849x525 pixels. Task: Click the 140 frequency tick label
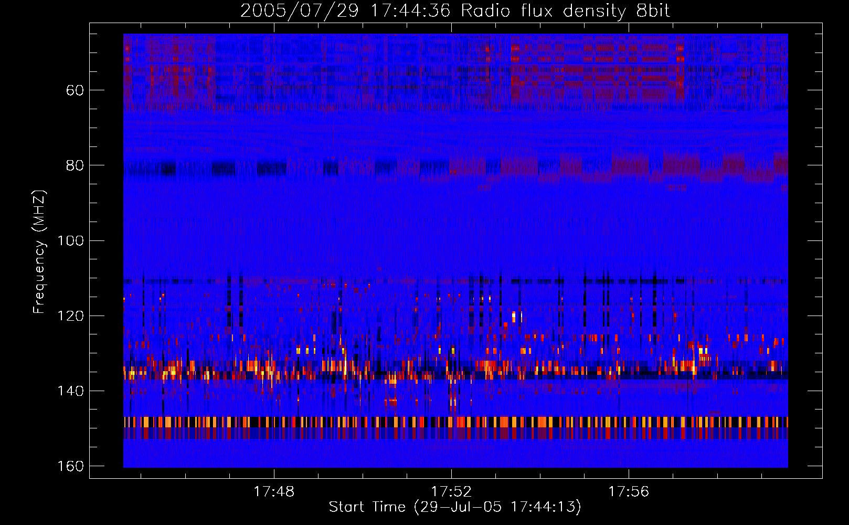tap(70, 391)
